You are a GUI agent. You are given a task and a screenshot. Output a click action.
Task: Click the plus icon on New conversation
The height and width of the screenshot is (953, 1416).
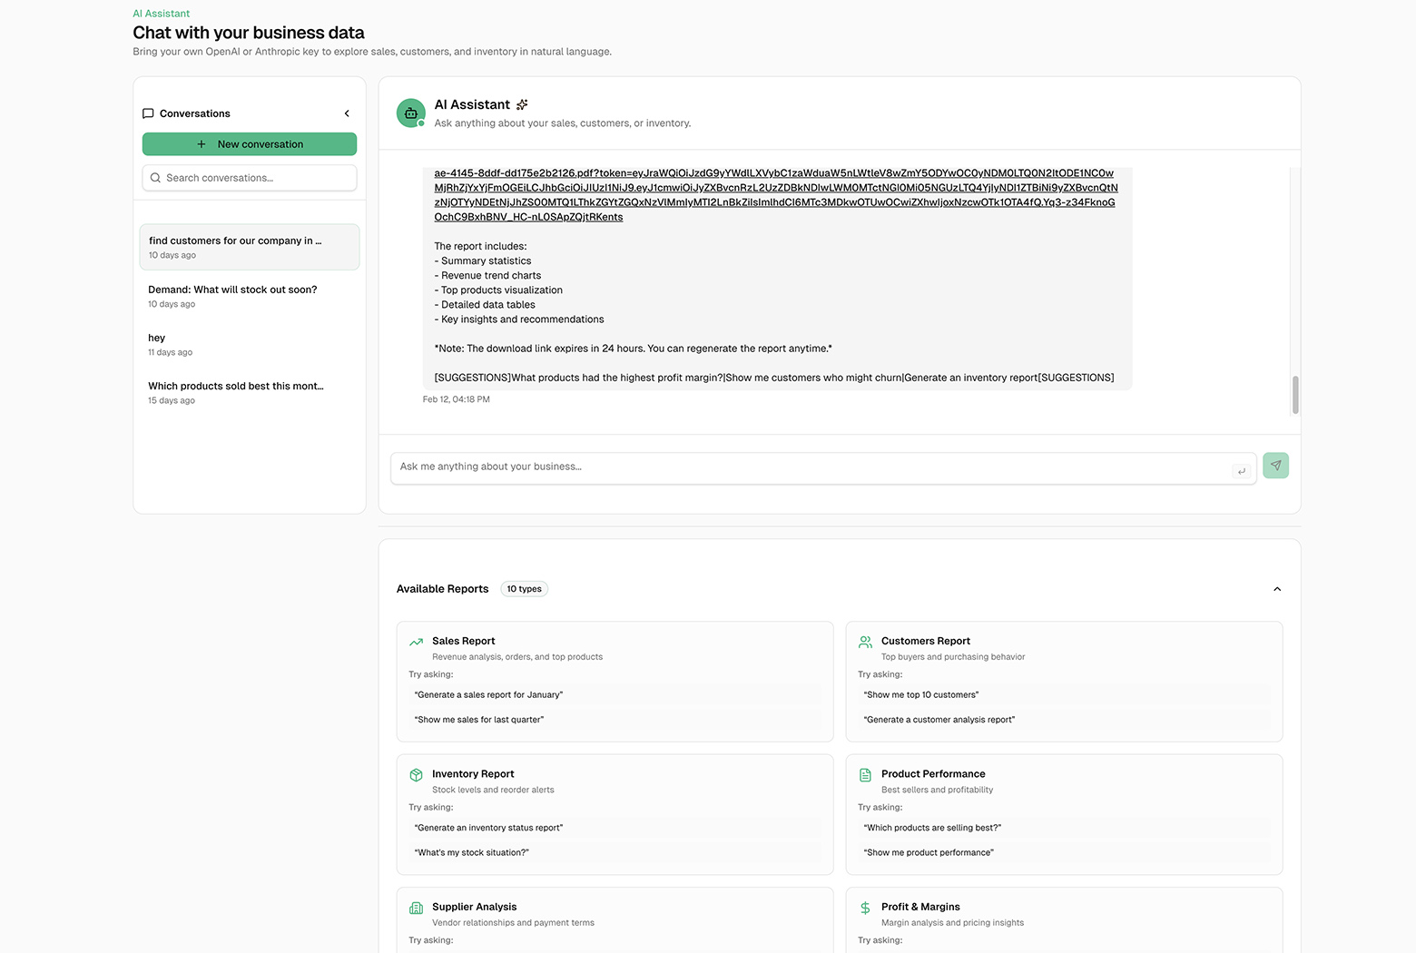tap(200, 143)
